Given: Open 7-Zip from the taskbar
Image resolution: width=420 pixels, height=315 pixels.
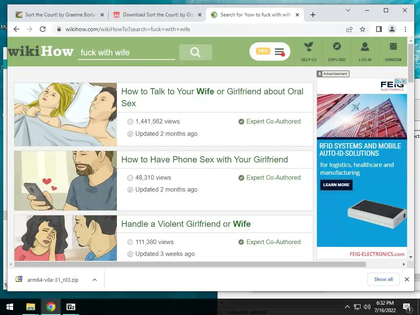Looking at the screenshot, I should click(71, 307).
